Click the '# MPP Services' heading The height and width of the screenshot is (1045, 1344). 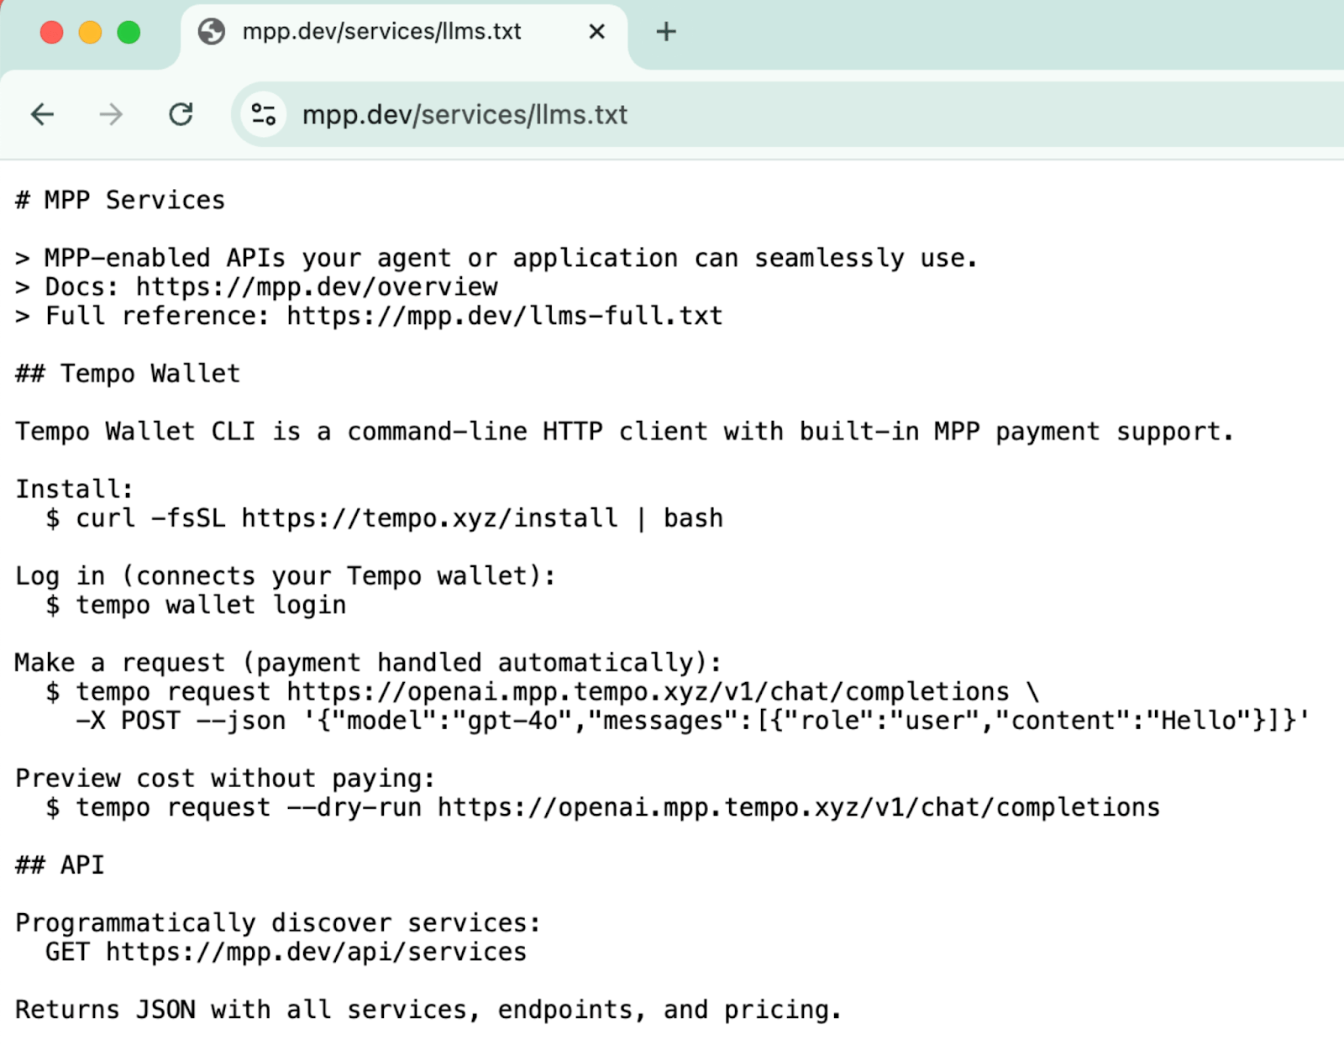(120, 200)
